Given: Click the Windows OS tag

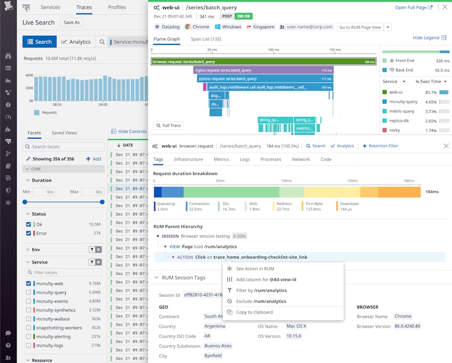Looking at the screenshot, I should click(x=228, y=27).
